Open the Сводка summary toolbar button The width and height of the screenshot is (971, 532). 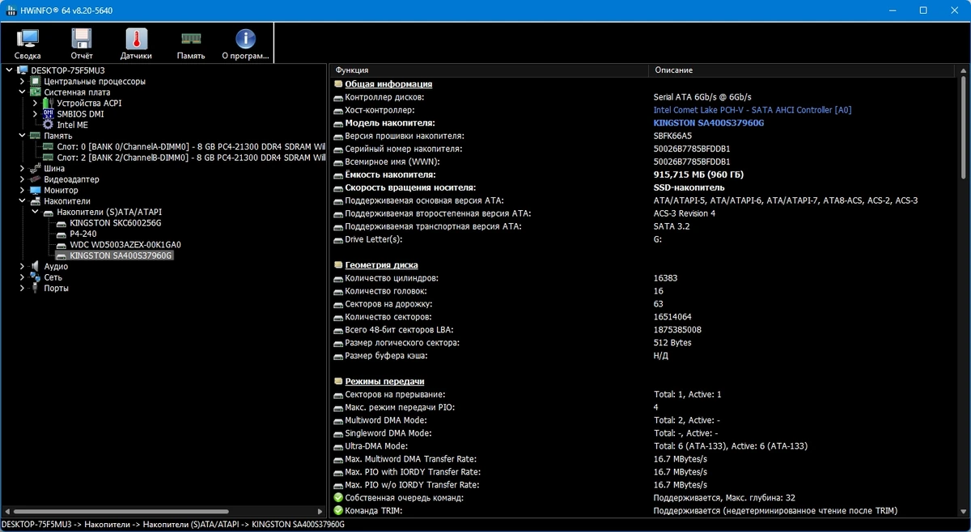tap(28, 44)
